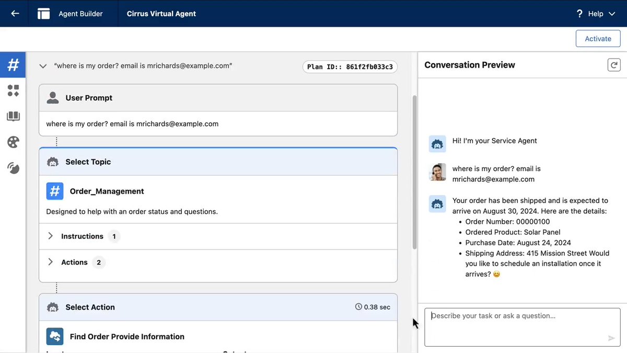Go back with the left arrow
The width and height of the screenshot is (627, 353).
coord(15,14)
